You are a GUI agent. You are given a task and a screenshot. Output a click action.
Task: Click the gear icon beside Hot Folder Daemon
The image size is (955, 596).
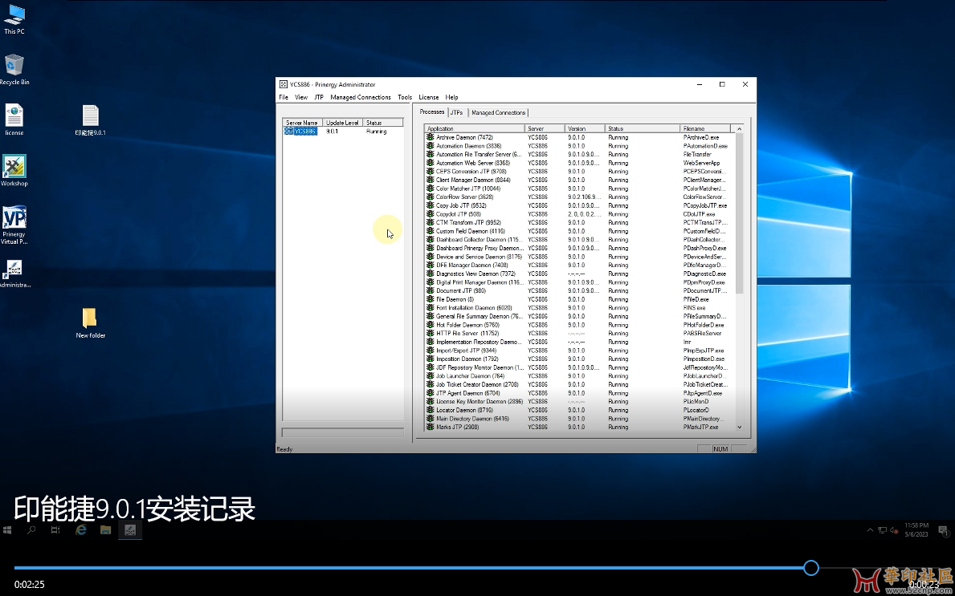pyautogui.click(x=431, y=325)
